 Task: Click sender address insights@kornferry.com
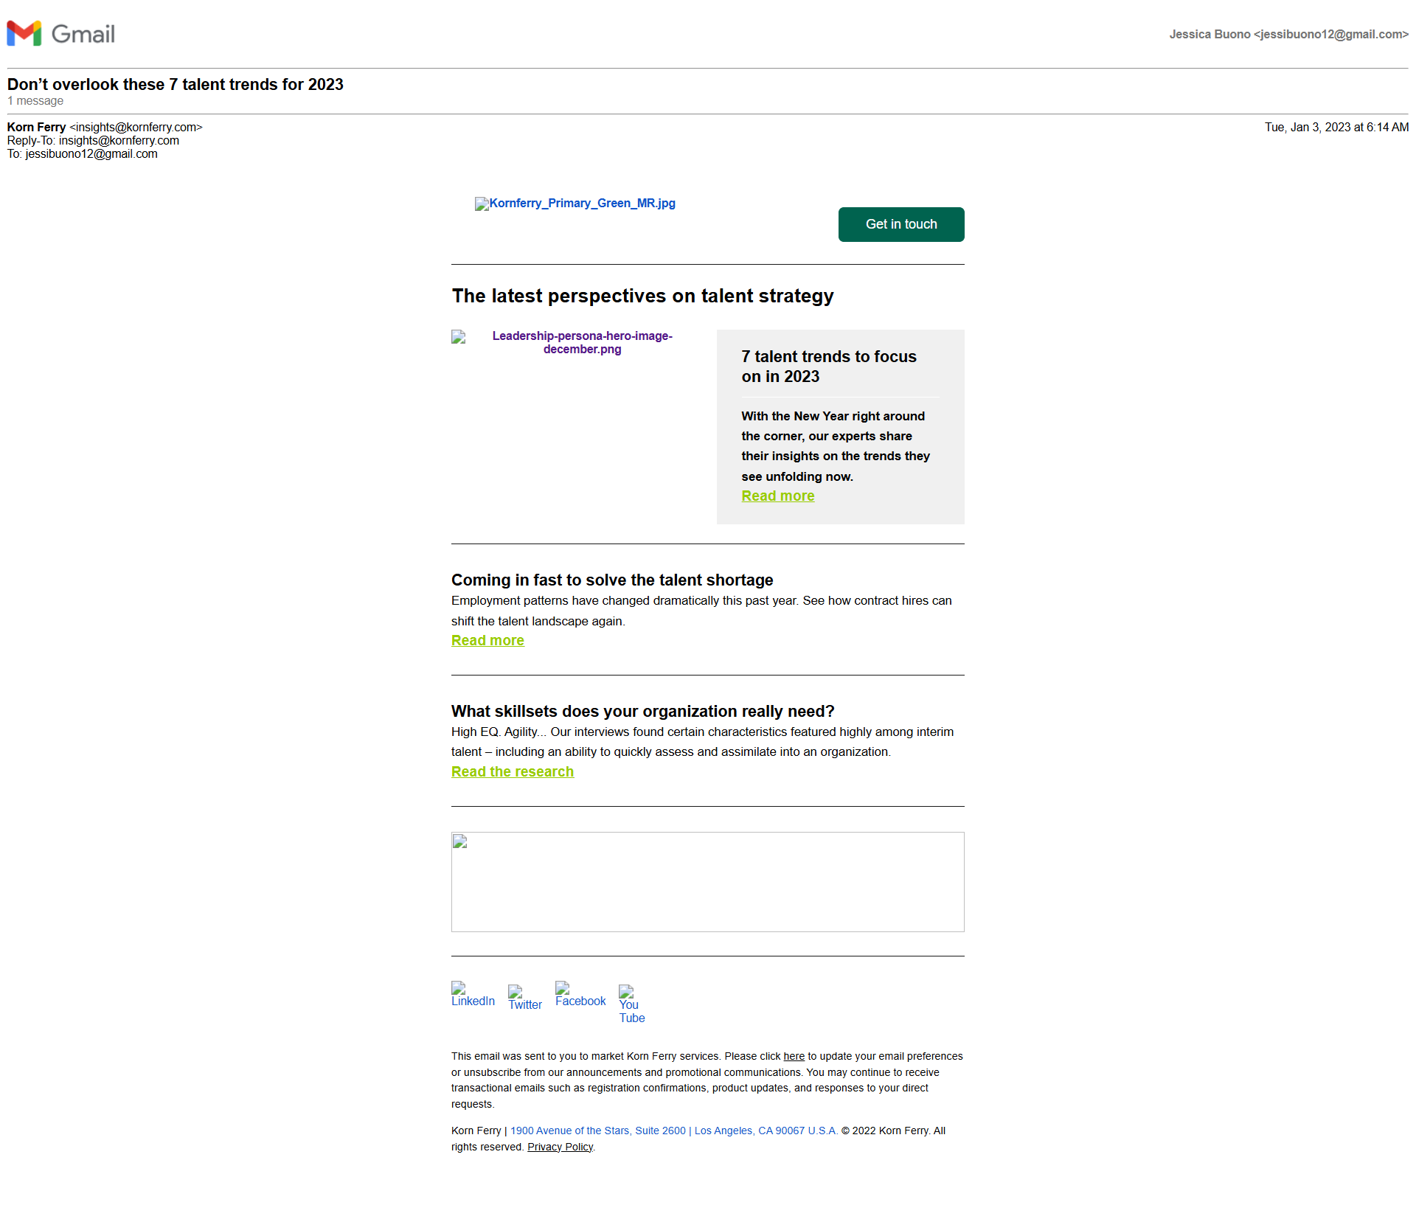(x=136, y=128)
